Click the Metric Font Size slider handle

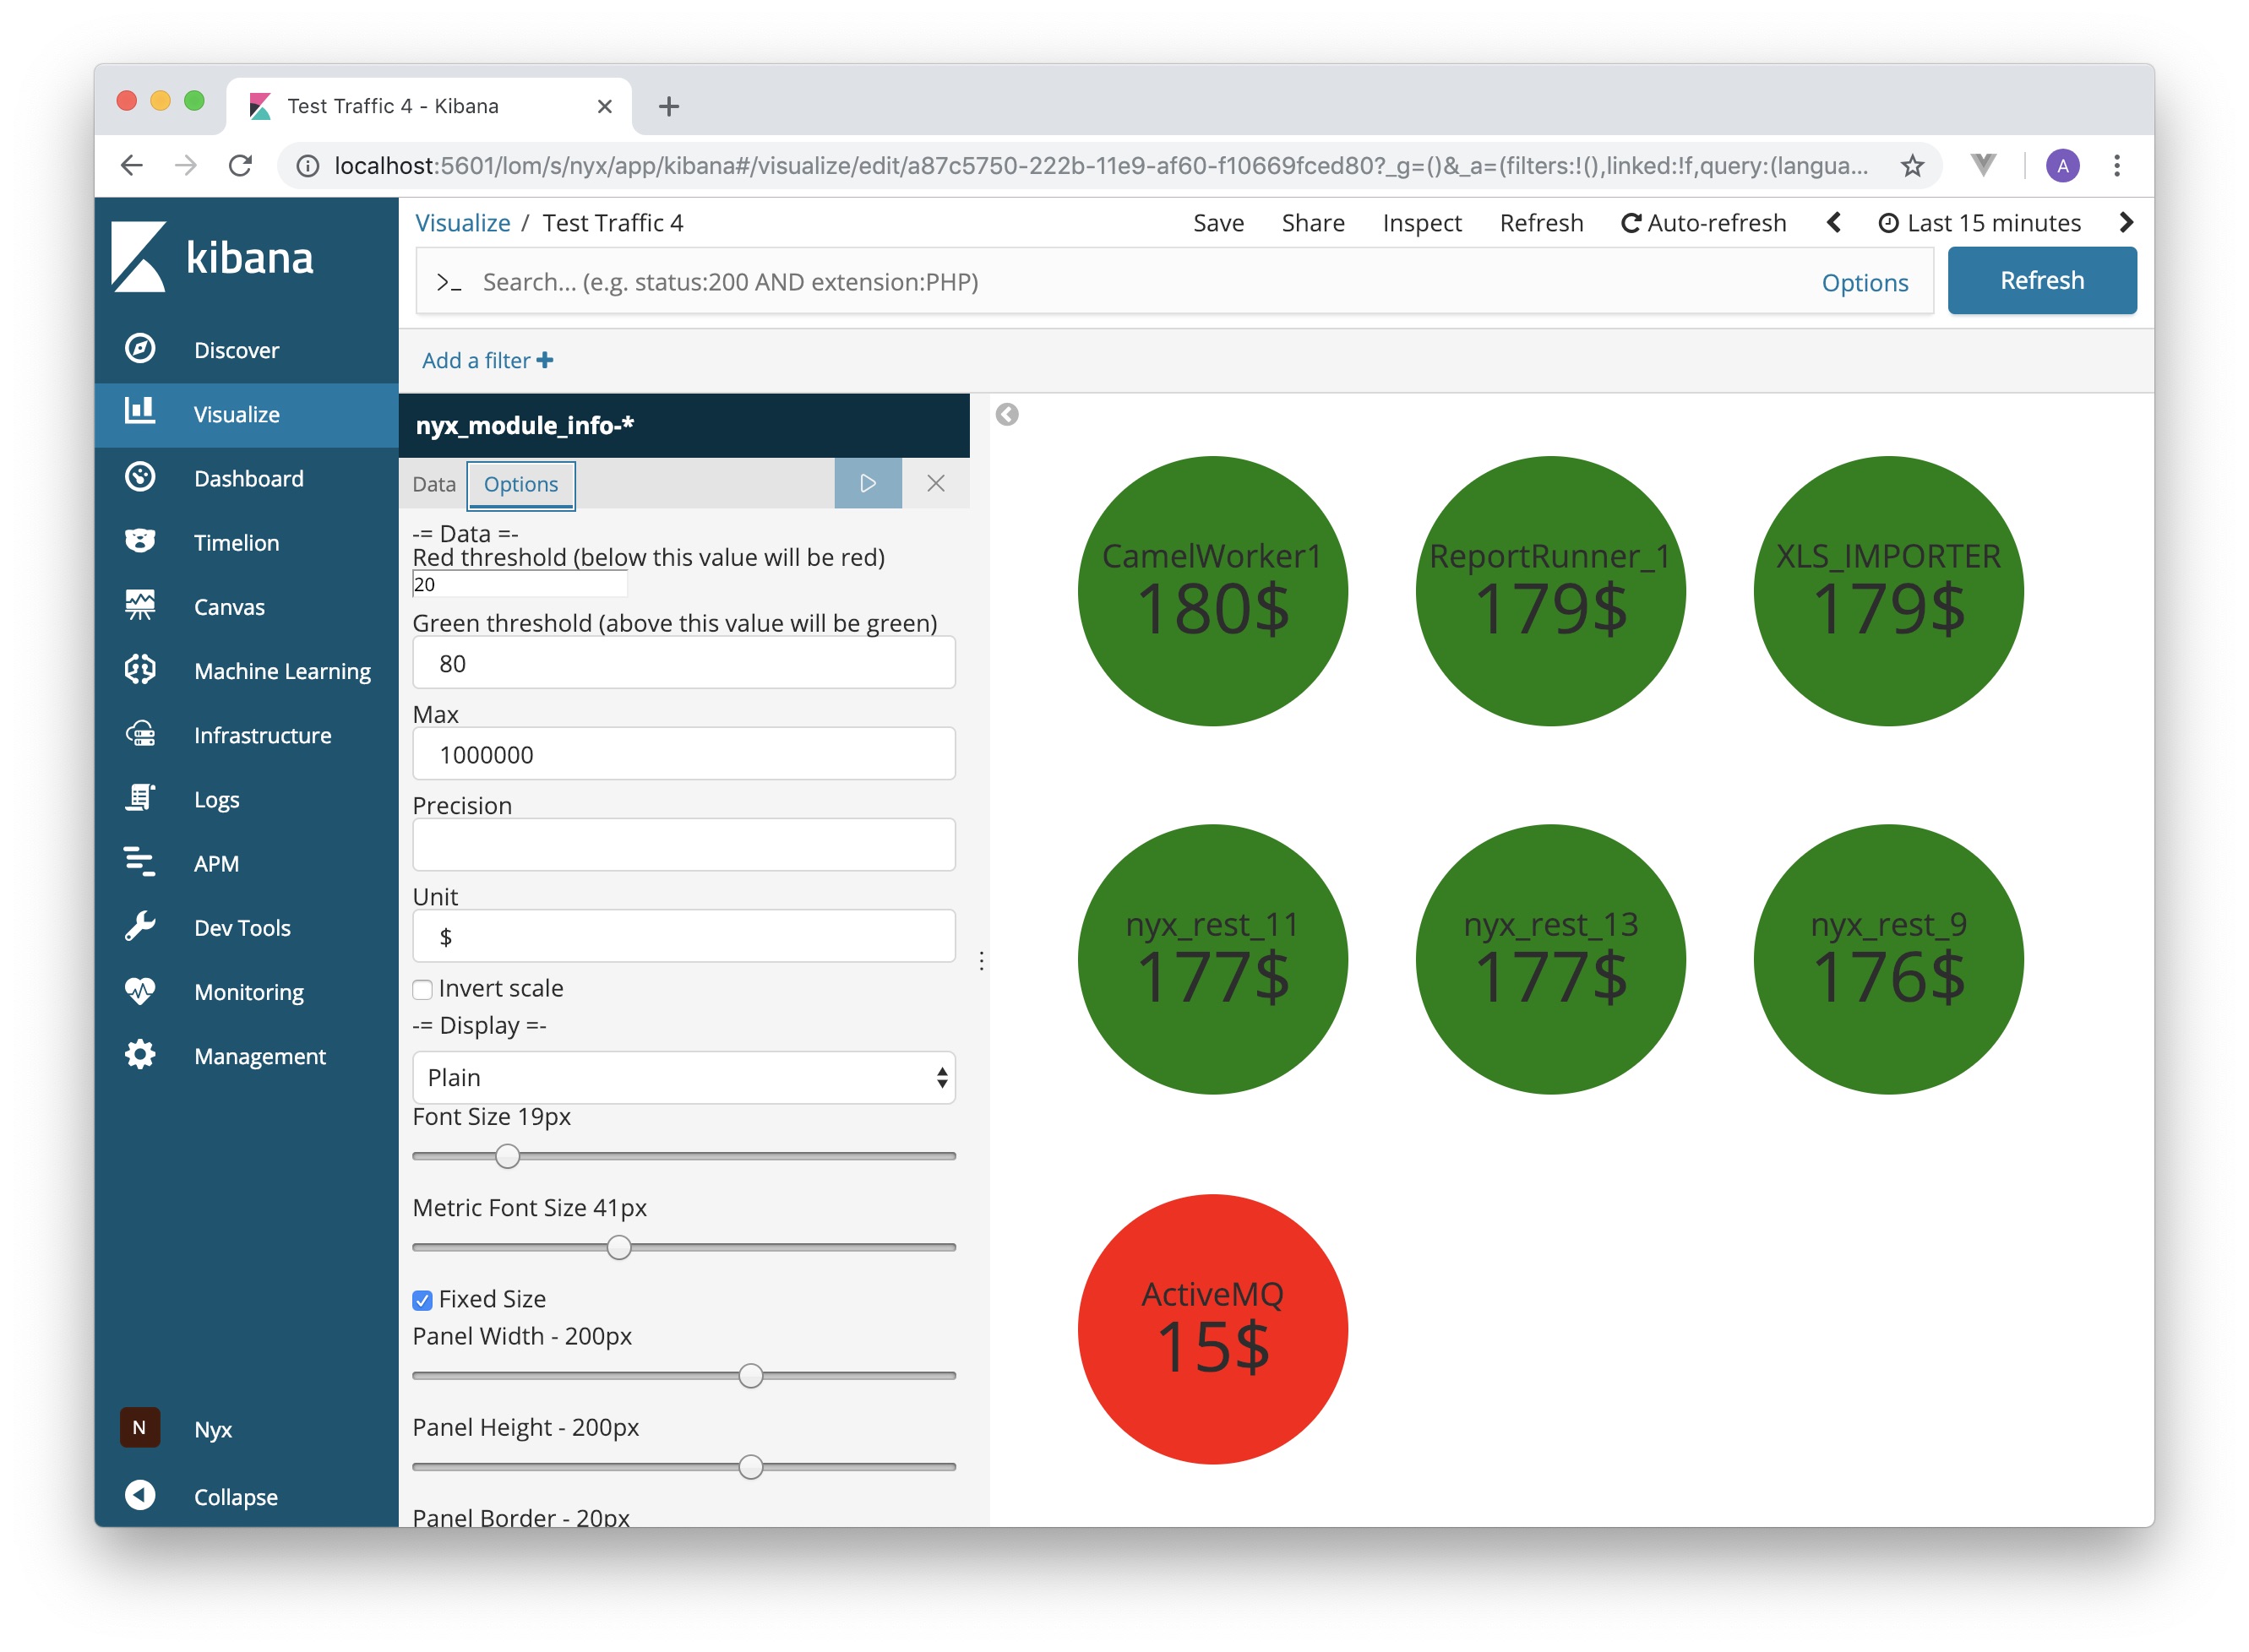[x=619, y=1248]
